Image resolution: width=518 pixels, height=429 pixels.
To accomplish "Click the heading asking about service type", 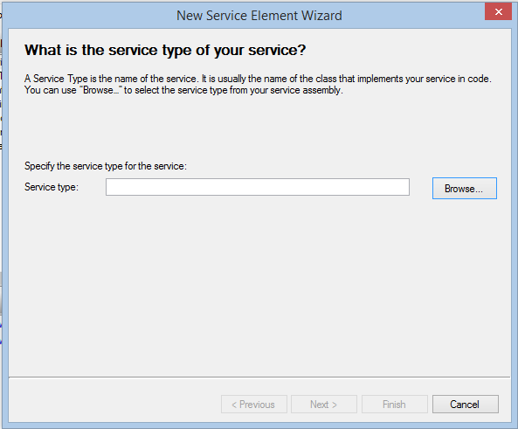I will 165,50.
